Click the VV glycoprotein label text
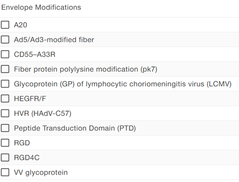 point(41,173)
